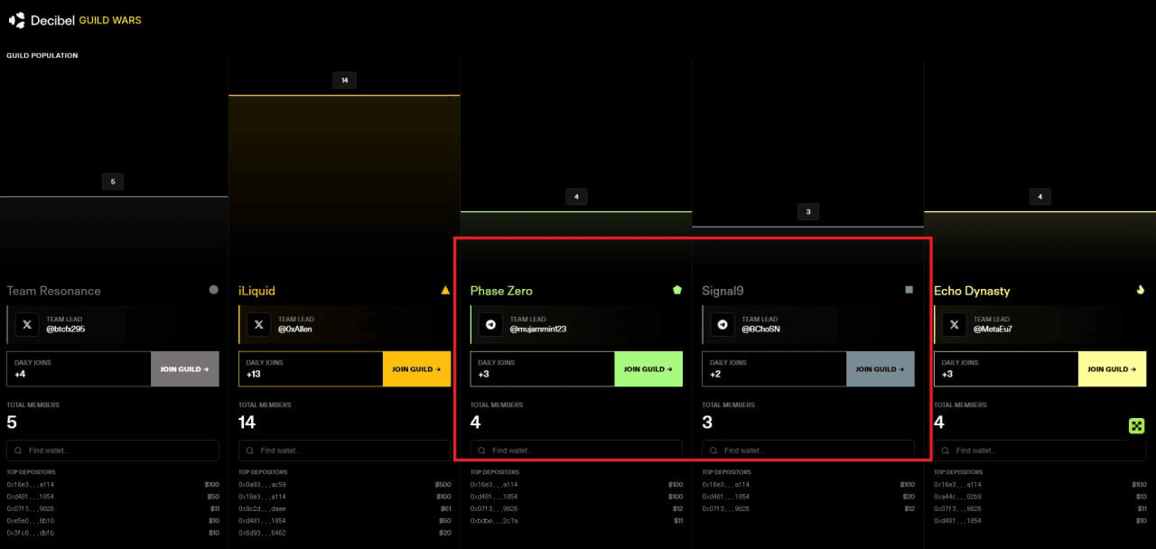Click the Signal9 square emblem
Viewport: 1156px width, 549px height.
909,290
